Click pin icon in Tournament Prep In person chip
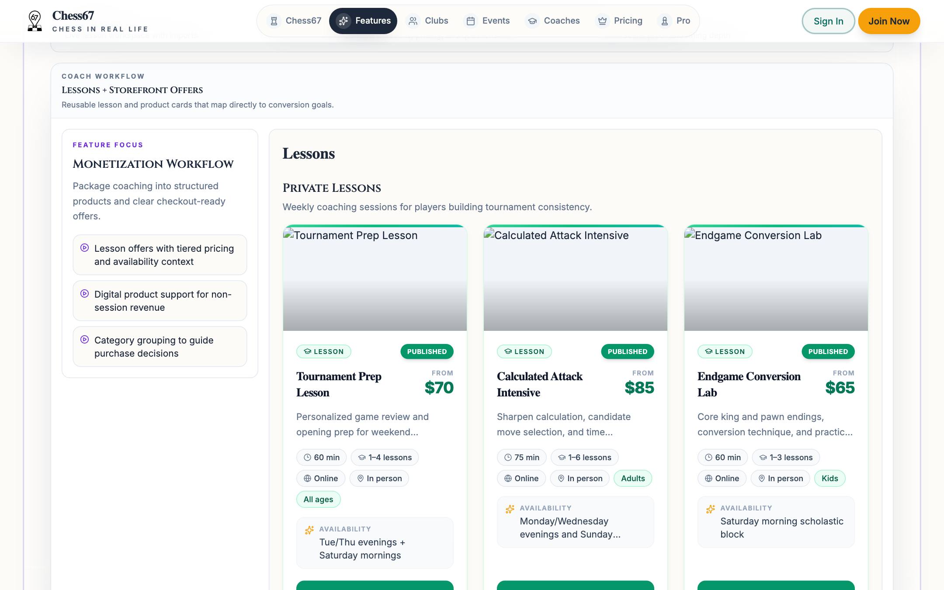 361,479
